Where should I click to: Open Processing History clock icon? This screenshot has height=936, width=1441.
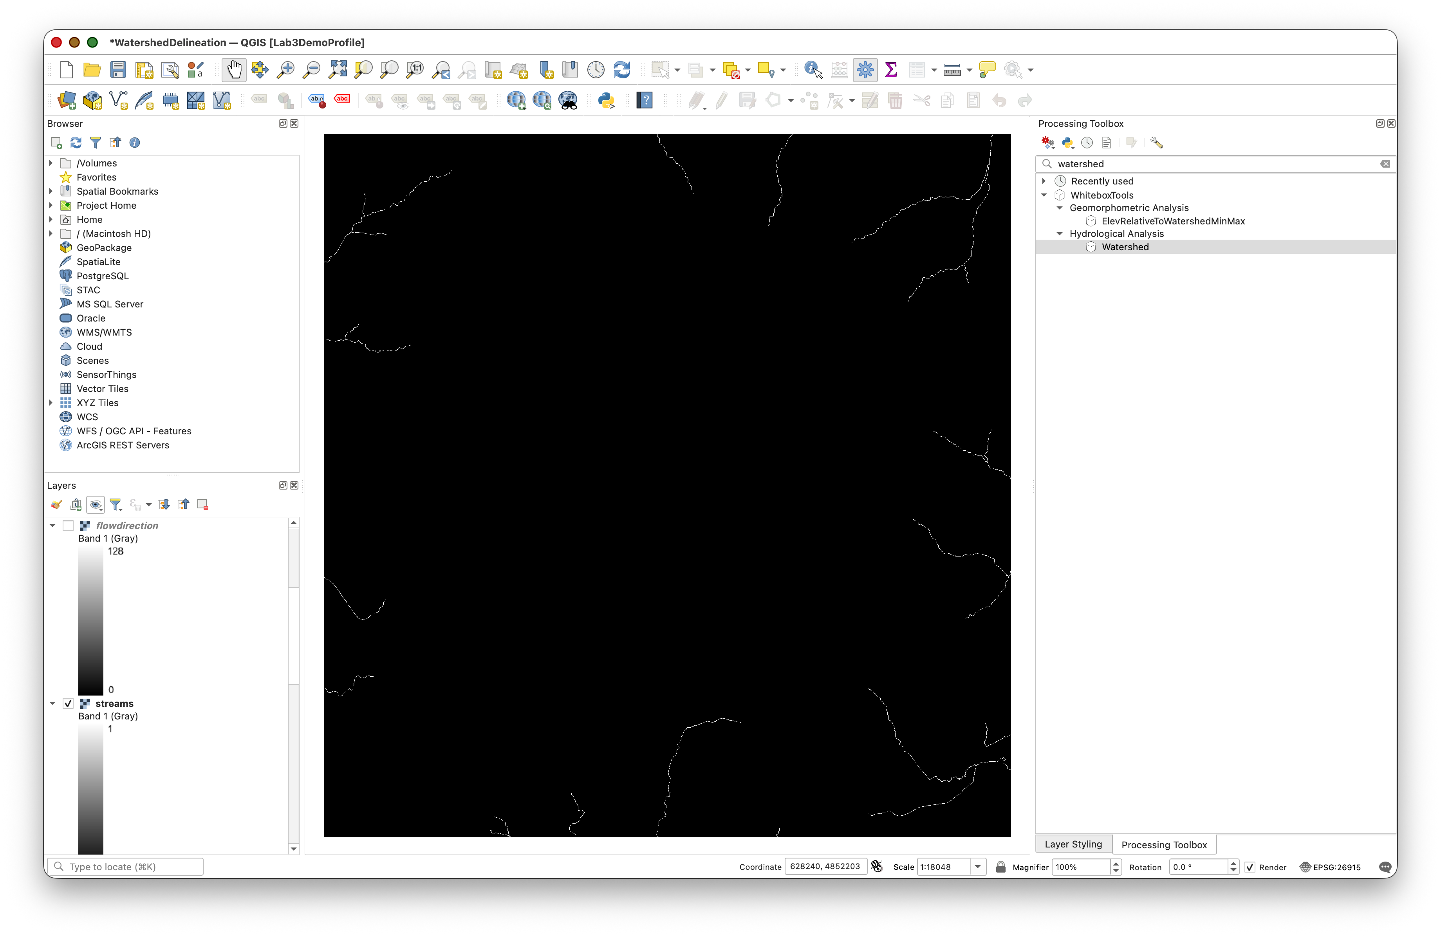[1087, 143]
